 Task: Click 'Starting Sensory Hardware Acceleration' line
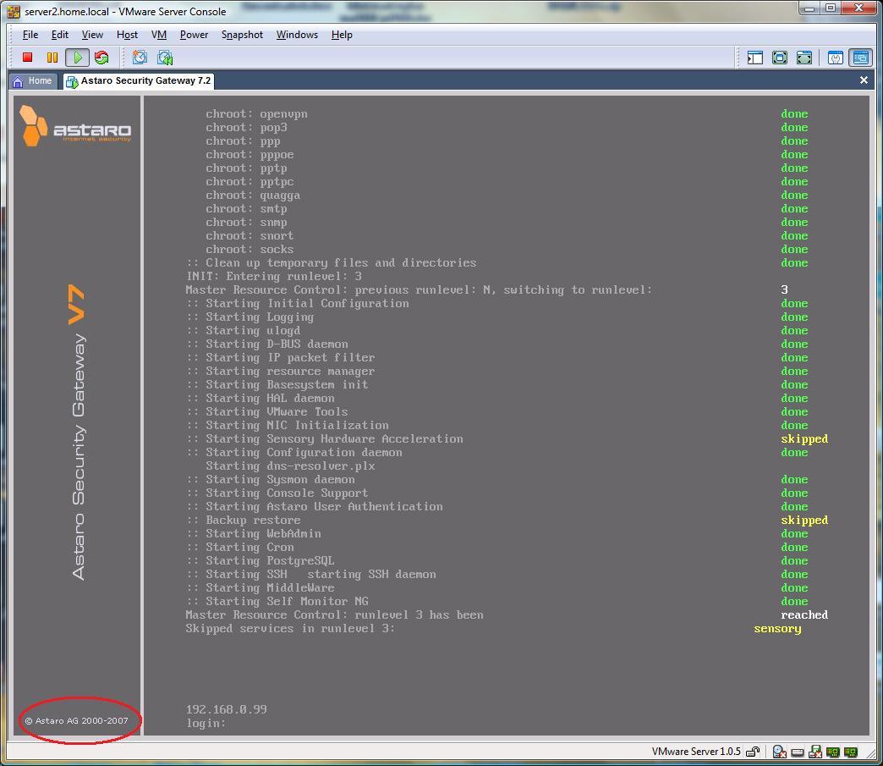(325, 438)
